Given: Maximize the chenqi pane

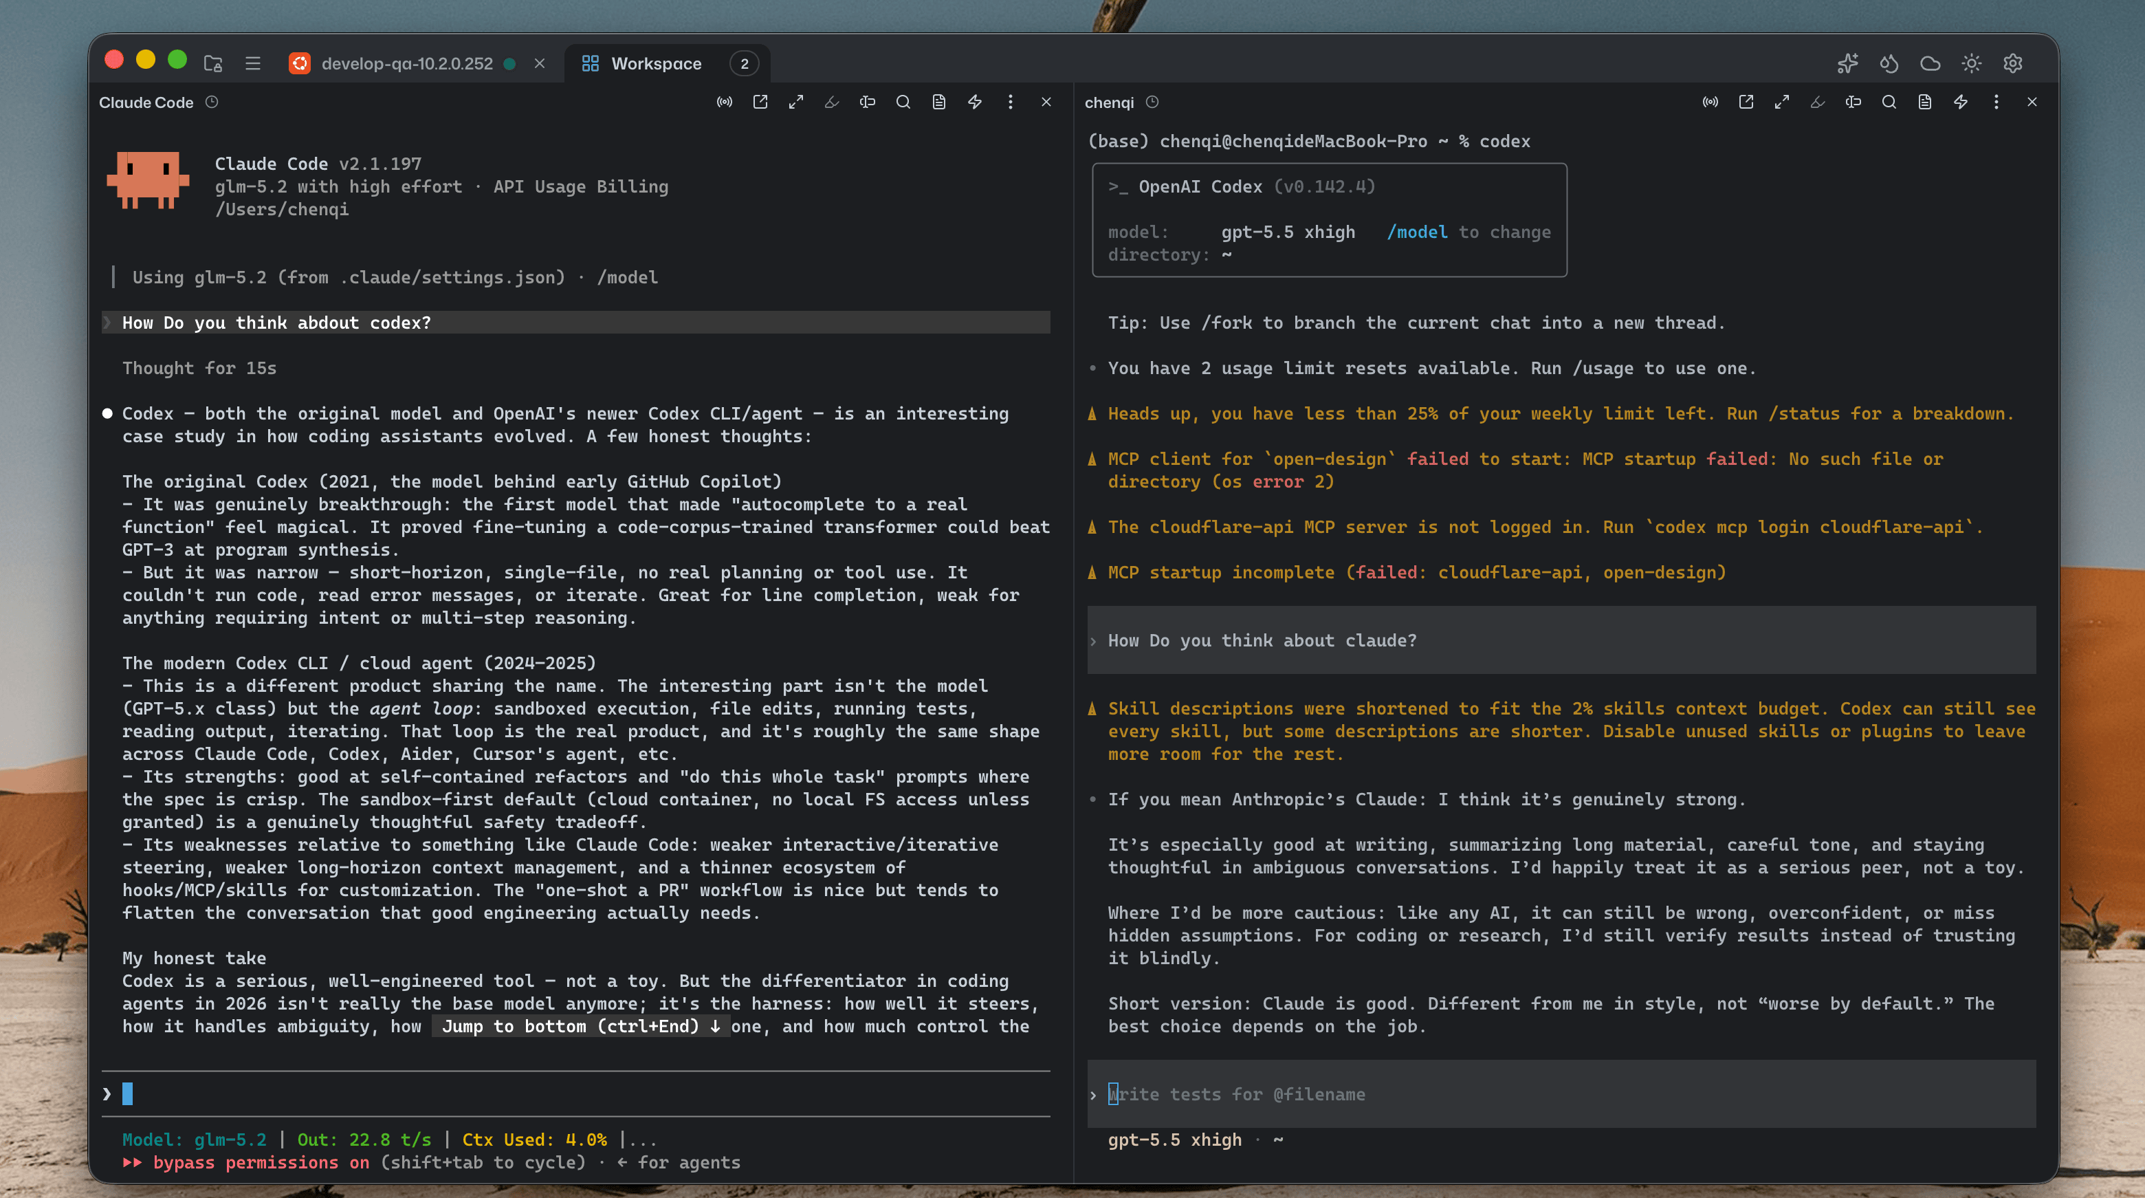Looking at the screenshot, I should (x=1782, y=102).
